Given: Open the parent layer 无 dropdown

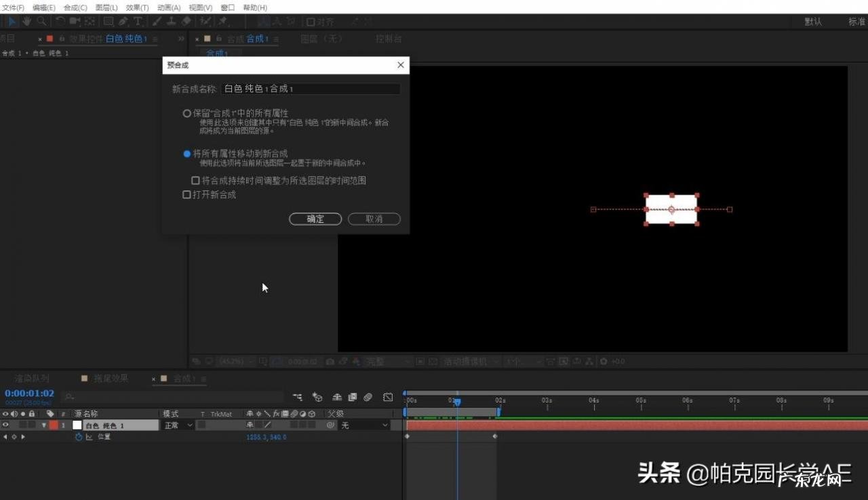Looking at the screenshot, I should click(x=364, y=425).
